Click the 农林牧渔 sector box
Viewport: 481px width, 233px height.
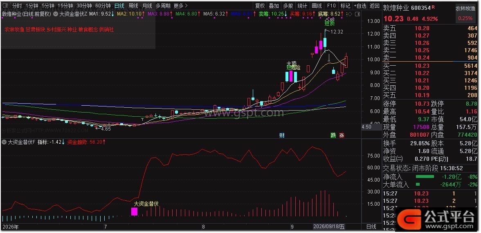click(x=465, y=13)
